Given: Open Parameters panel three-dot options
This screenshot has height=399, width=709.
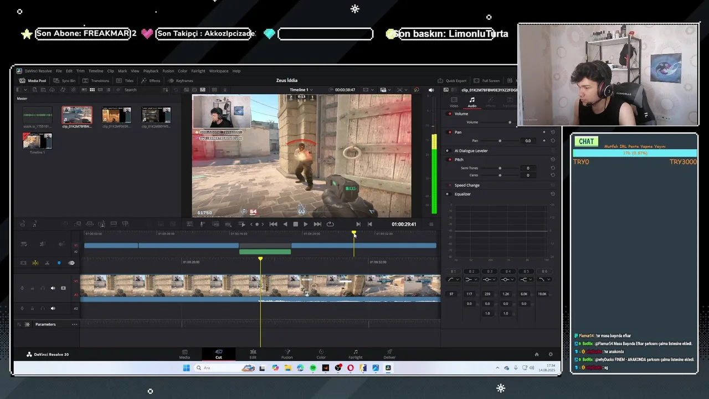Looking at the screenshot, I should coord(74,324).
